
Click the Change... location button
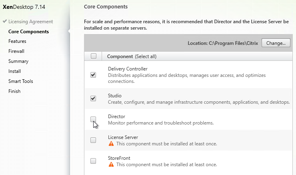coord(276,43)
